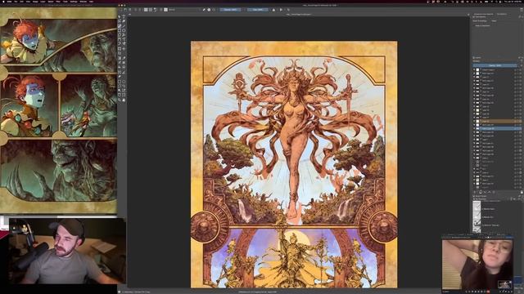The width and height of the screenshot is (524, 294).
Task: Click the comic reference image window
Action: point(58,110)
